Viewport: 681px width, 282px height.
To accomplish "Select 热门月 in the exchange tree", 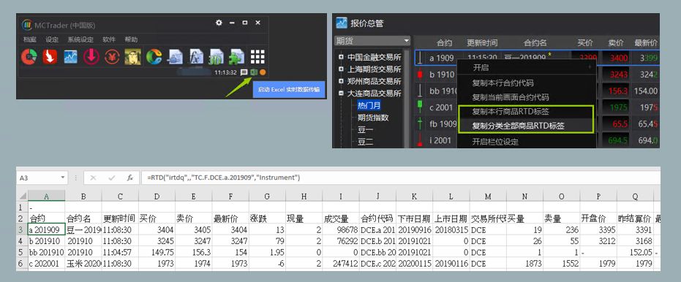I will tap(369, 105).
